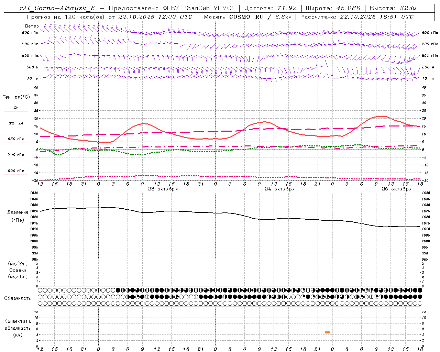Click the 'Тем-ра(°C)' legend heading
The height and width of the screenshot is (352, 440).
pos(16,97)
